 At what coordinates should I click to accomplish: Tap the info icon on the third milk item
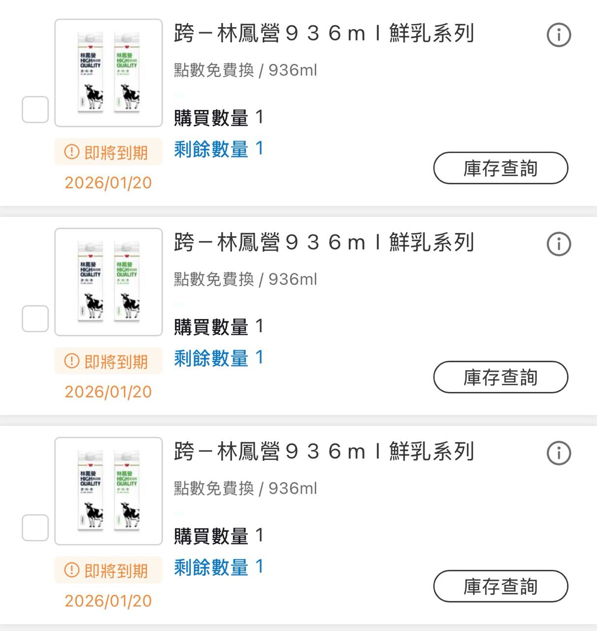coord(559,453)
